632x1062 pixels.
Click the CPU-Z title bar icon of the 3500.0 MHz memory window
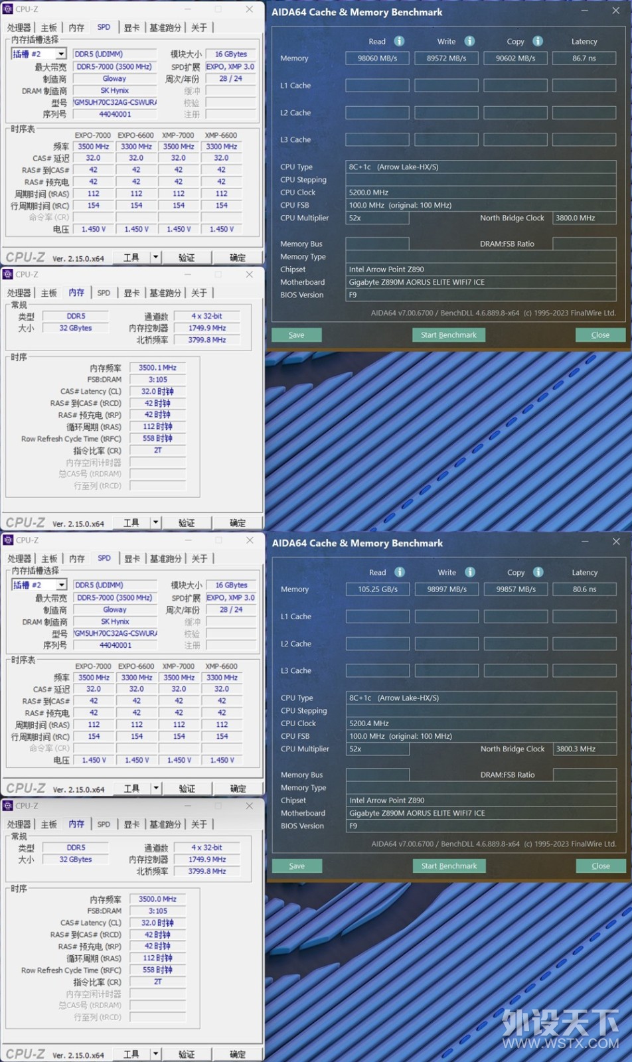pyautogui.click(x=8, y=806)
